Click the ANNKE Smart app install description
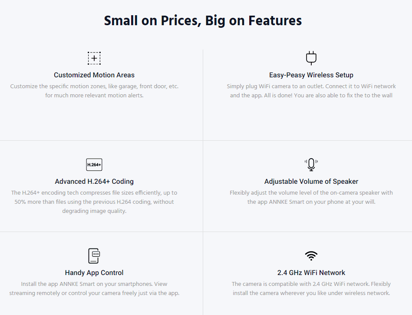Screen dimensions: 412x315 tap(94, 288)
